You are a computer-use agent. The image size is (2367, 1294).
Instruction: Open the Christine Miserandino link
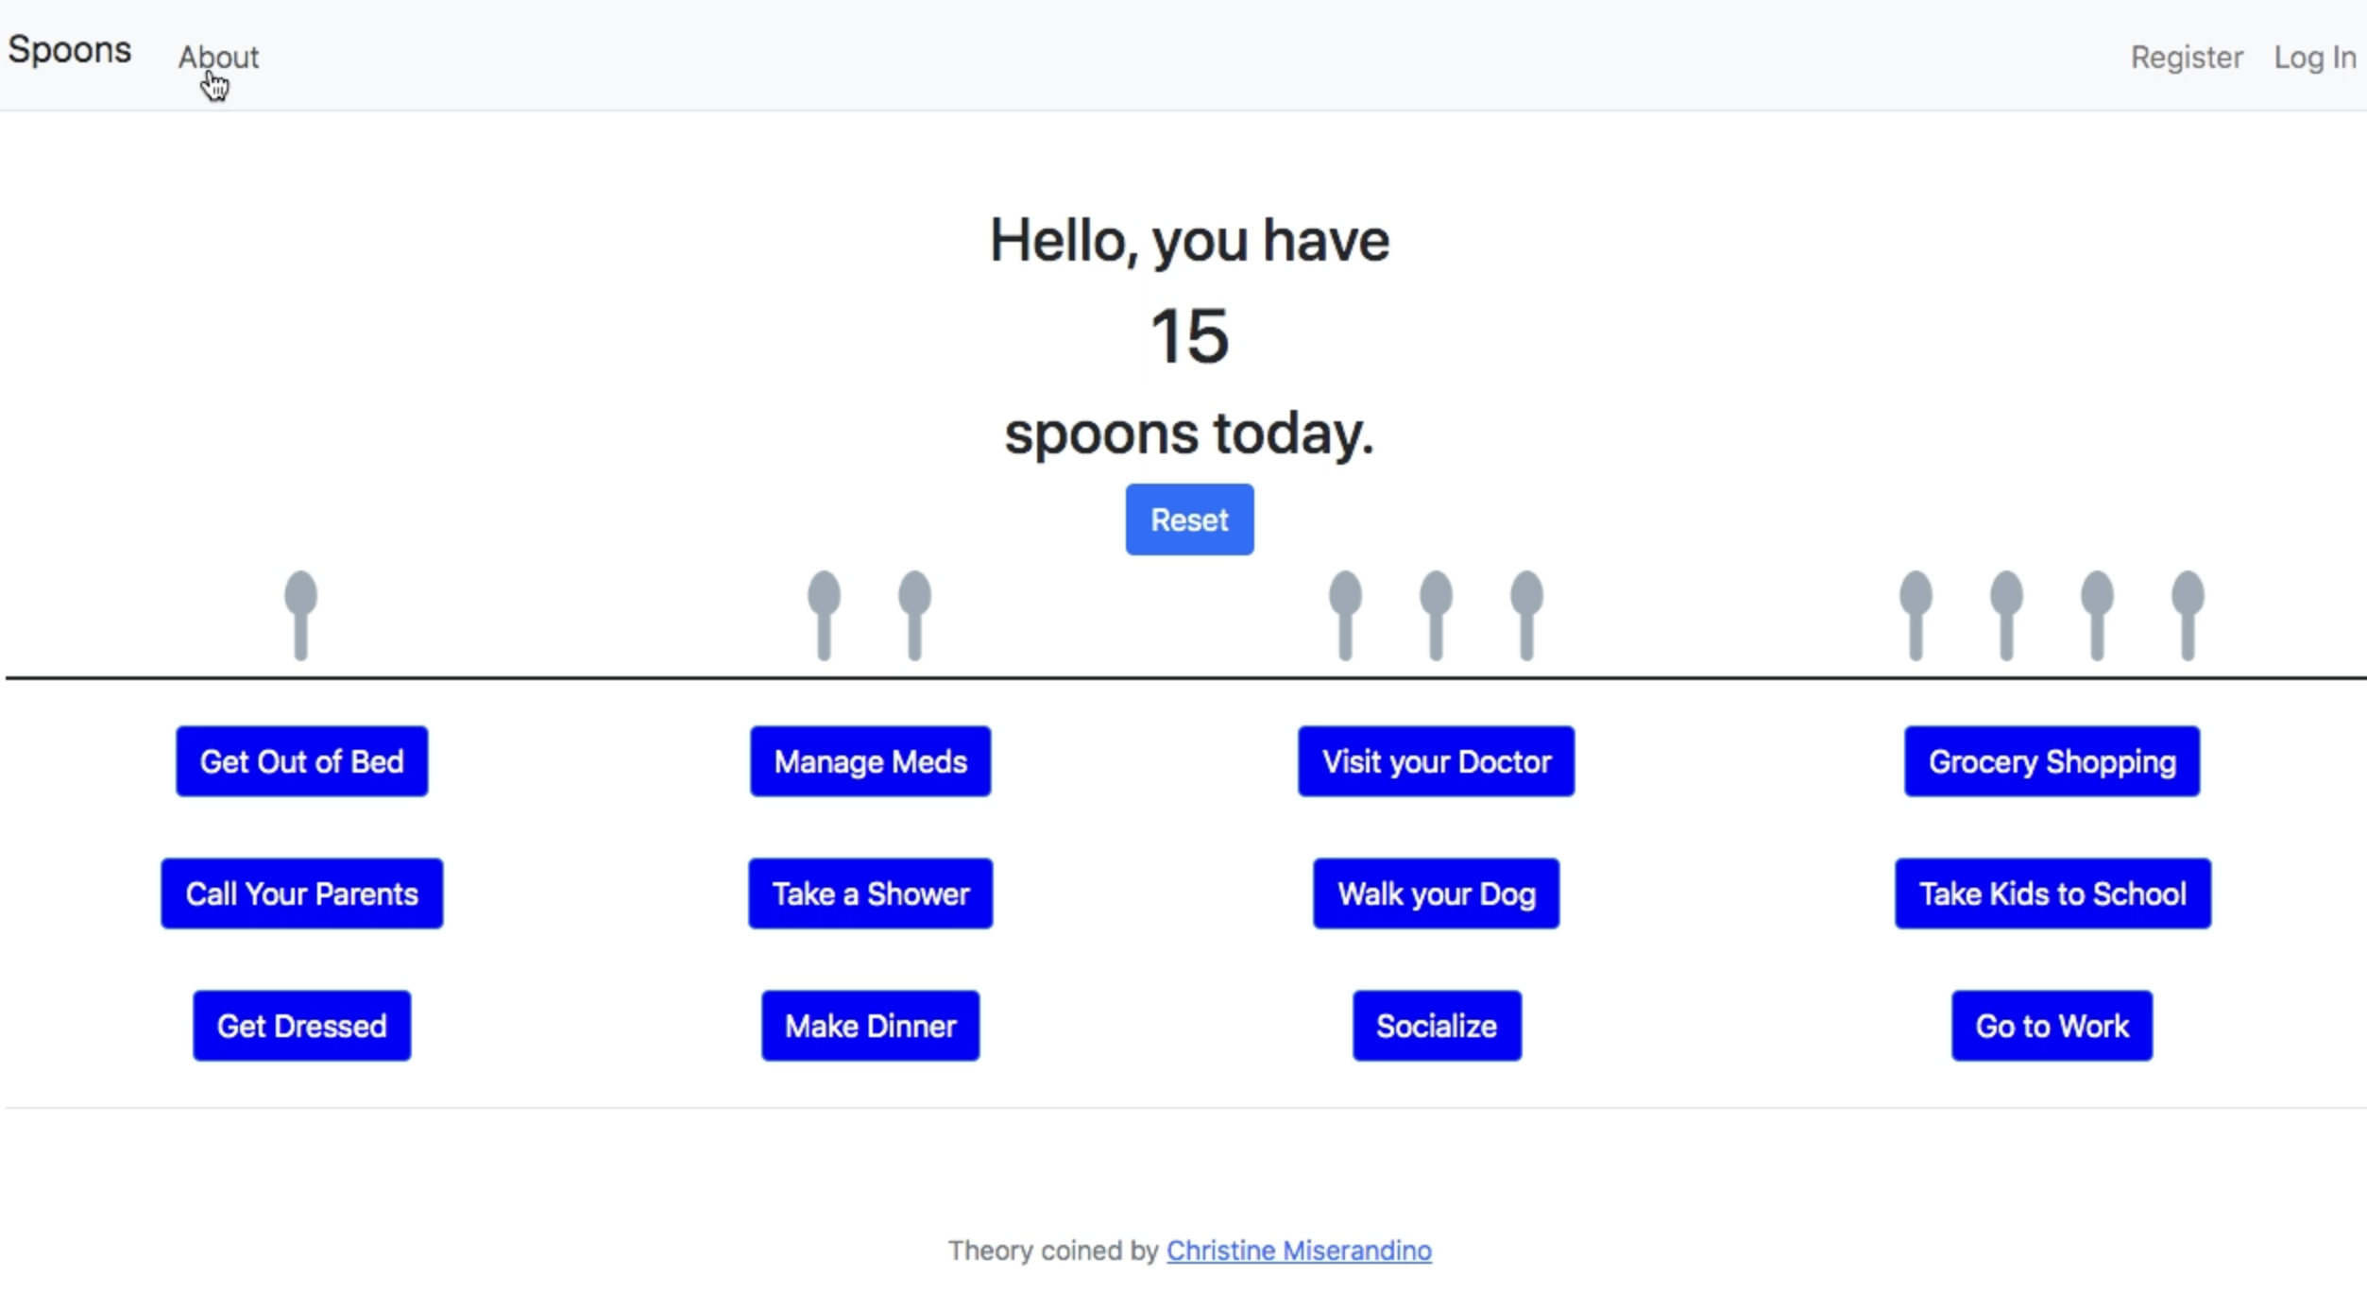(x=1298, y=1250)
